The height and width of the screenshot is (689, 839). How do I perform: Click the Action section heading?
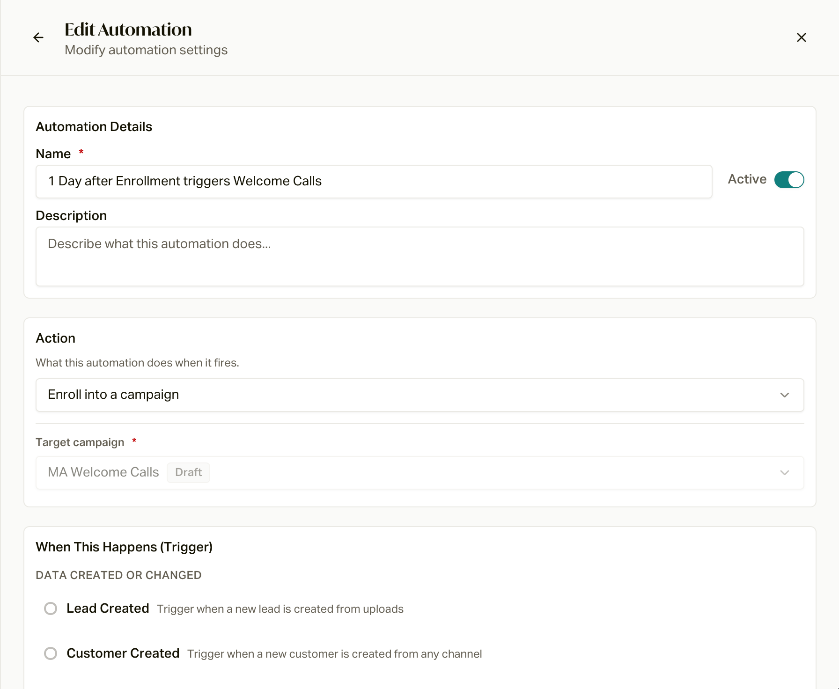coord(55,338)
